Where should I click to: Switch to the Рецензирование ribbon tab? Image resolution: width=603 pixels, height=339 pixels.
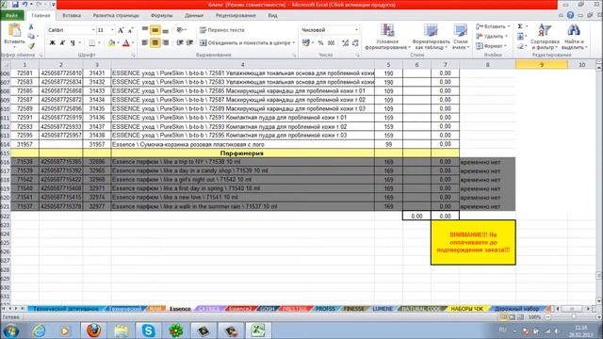(x=236, y=15)
